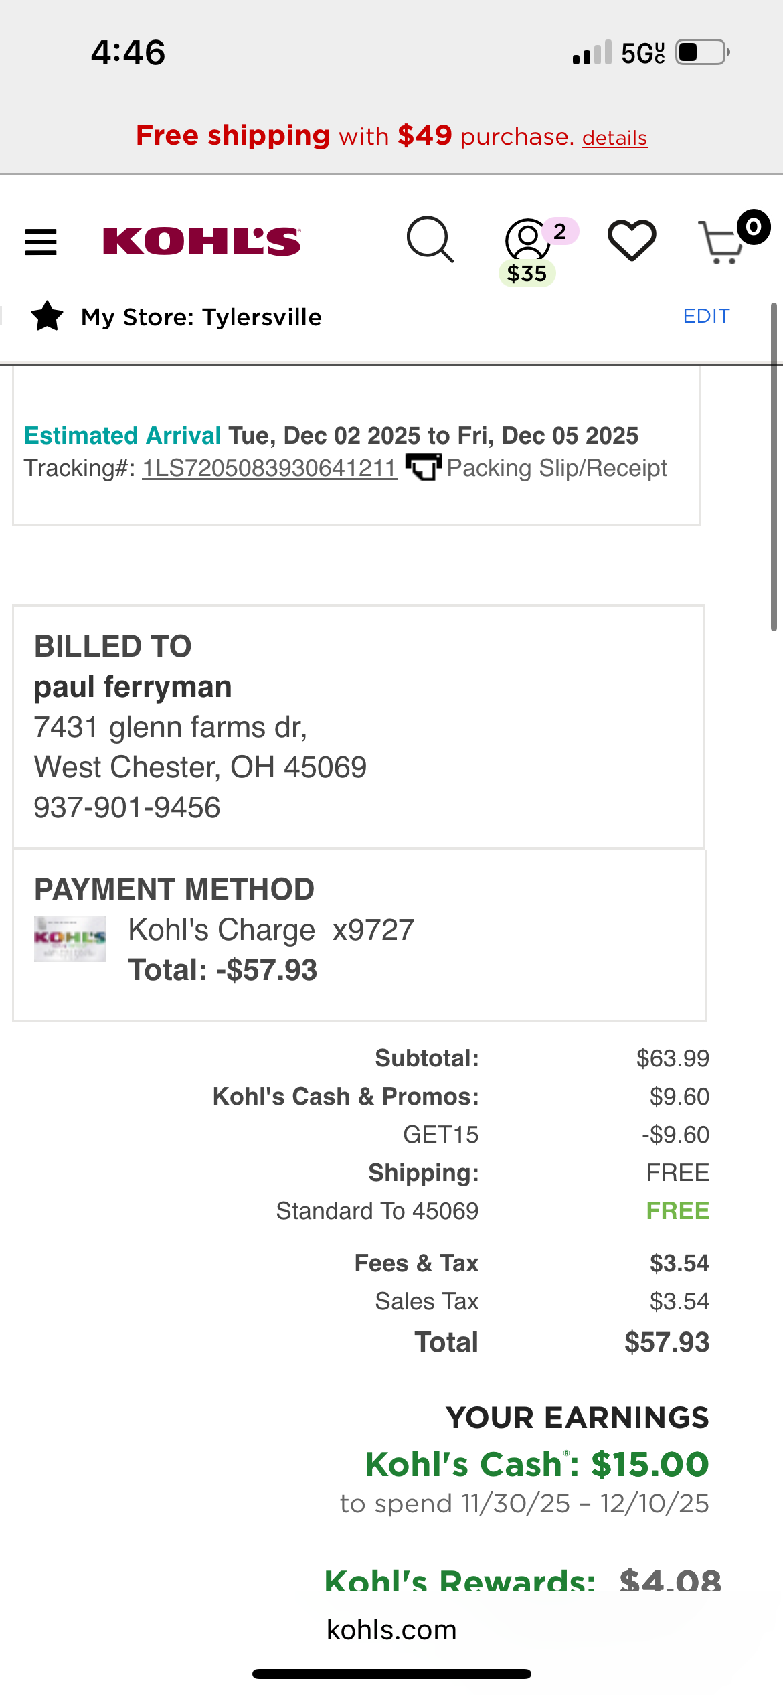This screenshot has width=783, height=1695.
Task: Open the search magnifier icon
Action: pyautogui.click(x=430, y=239)
